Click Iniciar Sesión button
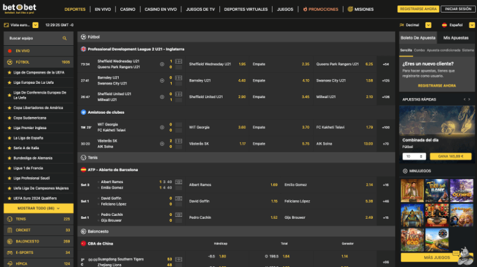Screen dimensions: 477x267 pos(458,9)
